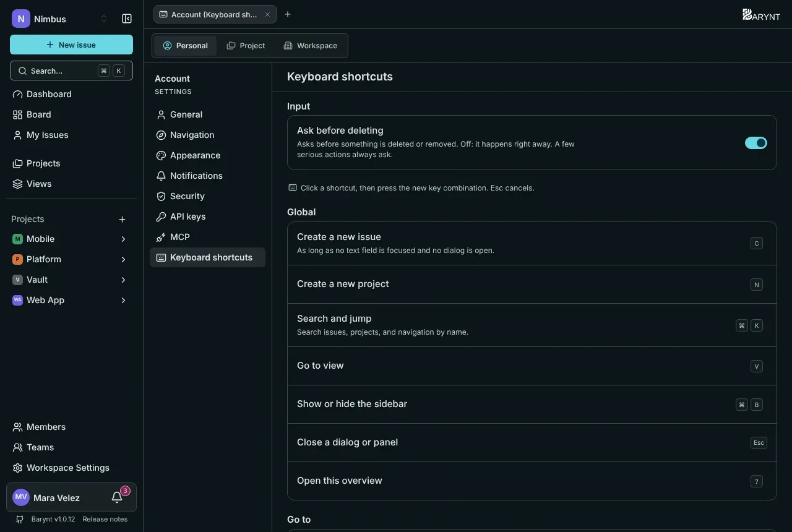
Task: Expand the Vault project
Action: [123, 280]
